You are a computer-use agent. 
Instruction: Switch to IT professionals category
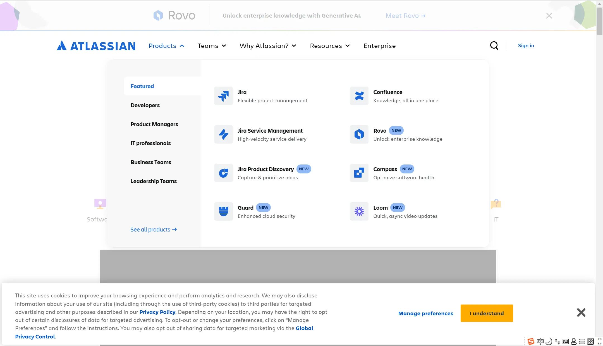(x=150, y=143)
